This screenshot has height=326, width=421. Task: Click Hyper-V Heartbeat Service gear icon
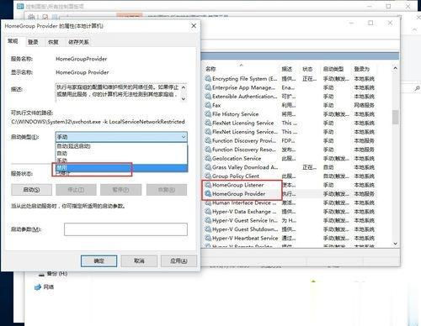pyautogui.click(x=208, y=238)
